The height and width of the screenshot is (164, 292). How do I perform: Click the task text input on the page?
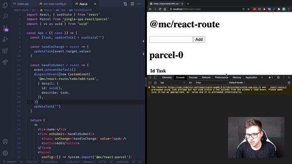click(x=171, y=40)
